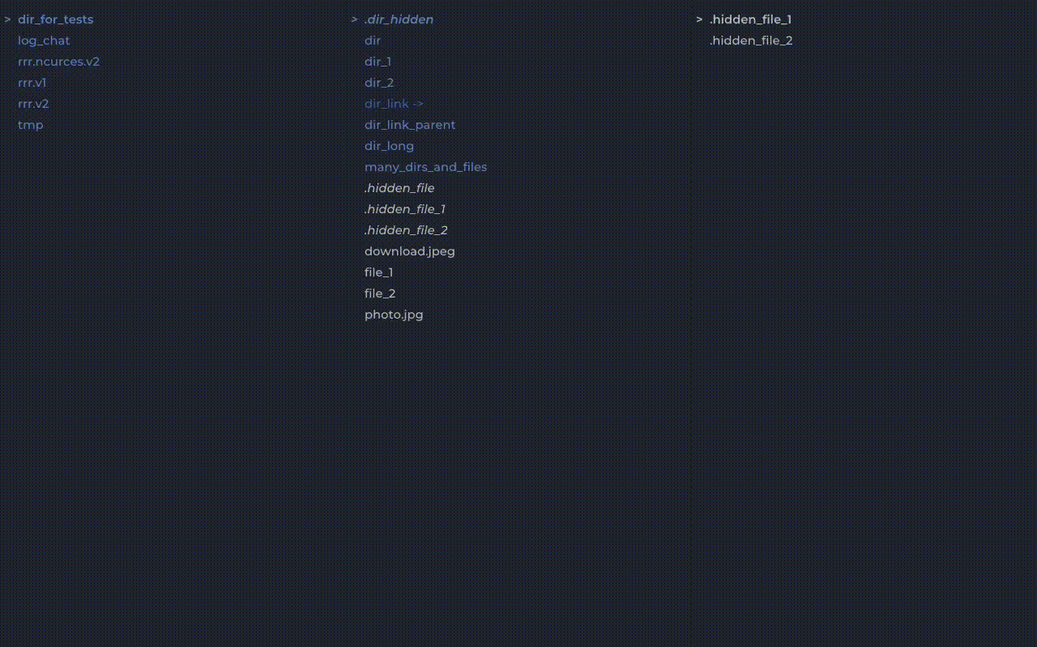1037x647 pixels.
Task: Click the rrr.v2 directory
Action: tap(33, 104)
